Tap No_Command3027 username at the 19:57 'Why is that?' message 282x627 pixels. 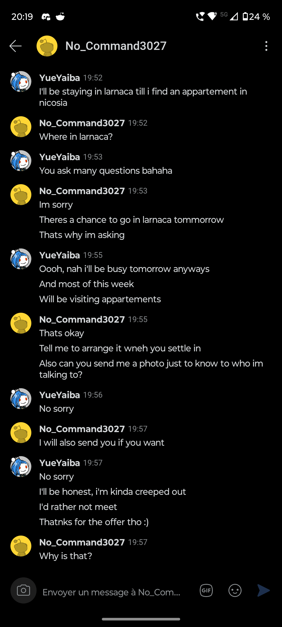tap(82, 542)
